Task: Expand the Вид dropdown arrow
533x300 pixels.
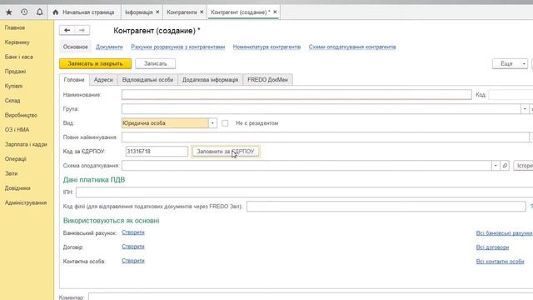Action: click(x=212, y=123)
